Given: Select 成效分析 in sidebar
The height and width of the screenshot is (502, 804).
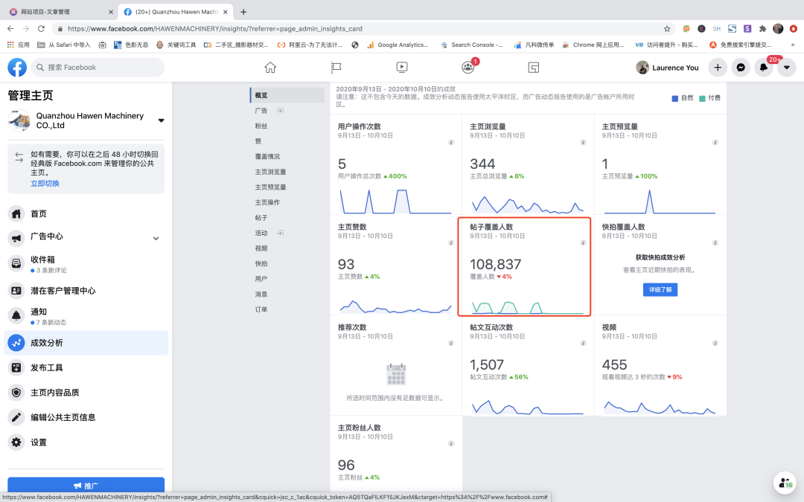Looking at the screenshot, I should (x=86, y=343).
